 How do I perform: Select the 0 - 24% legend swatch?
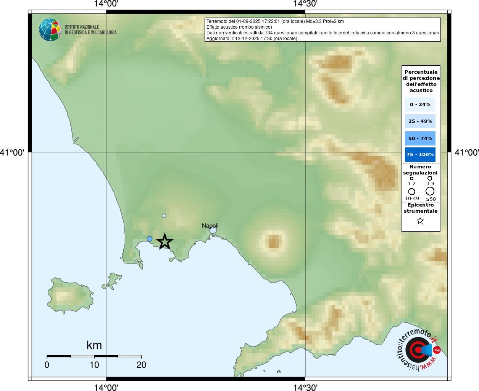420,104
